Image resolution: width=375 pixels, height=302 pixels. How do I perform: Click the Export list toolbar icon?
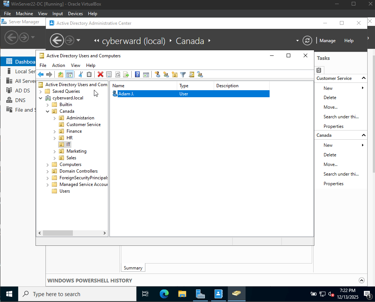(x=126, y=74)
